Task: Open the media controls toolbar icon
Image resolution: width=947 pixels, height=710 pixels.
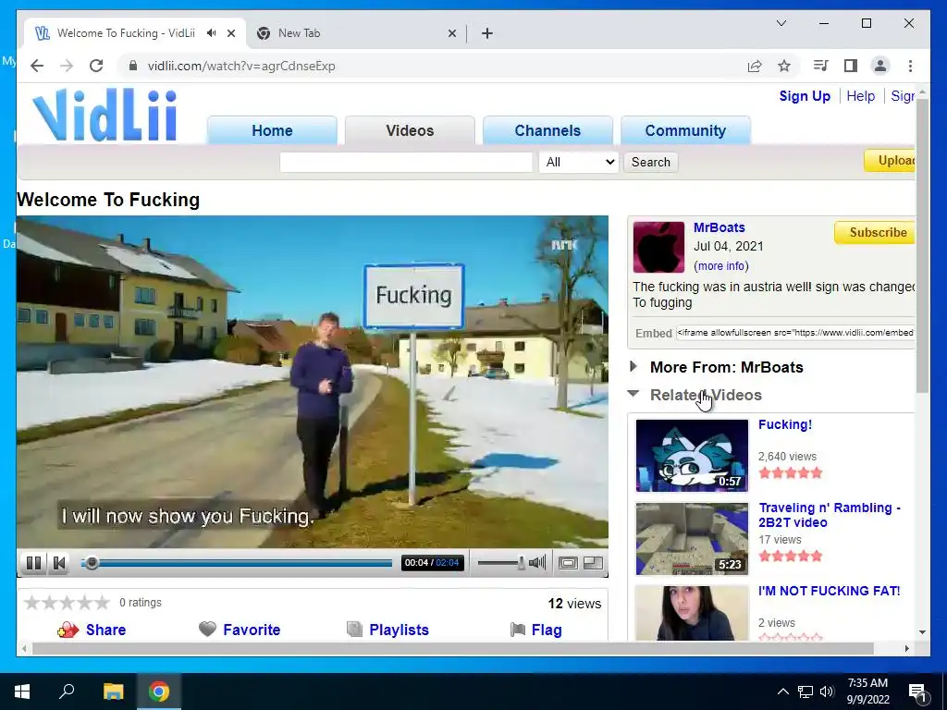Action: [x=821, y=66]
